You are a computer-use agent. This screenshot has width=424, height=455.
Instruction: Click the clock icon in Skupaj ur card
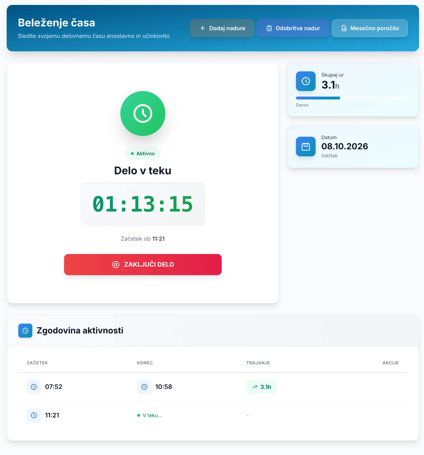[306, 81]
